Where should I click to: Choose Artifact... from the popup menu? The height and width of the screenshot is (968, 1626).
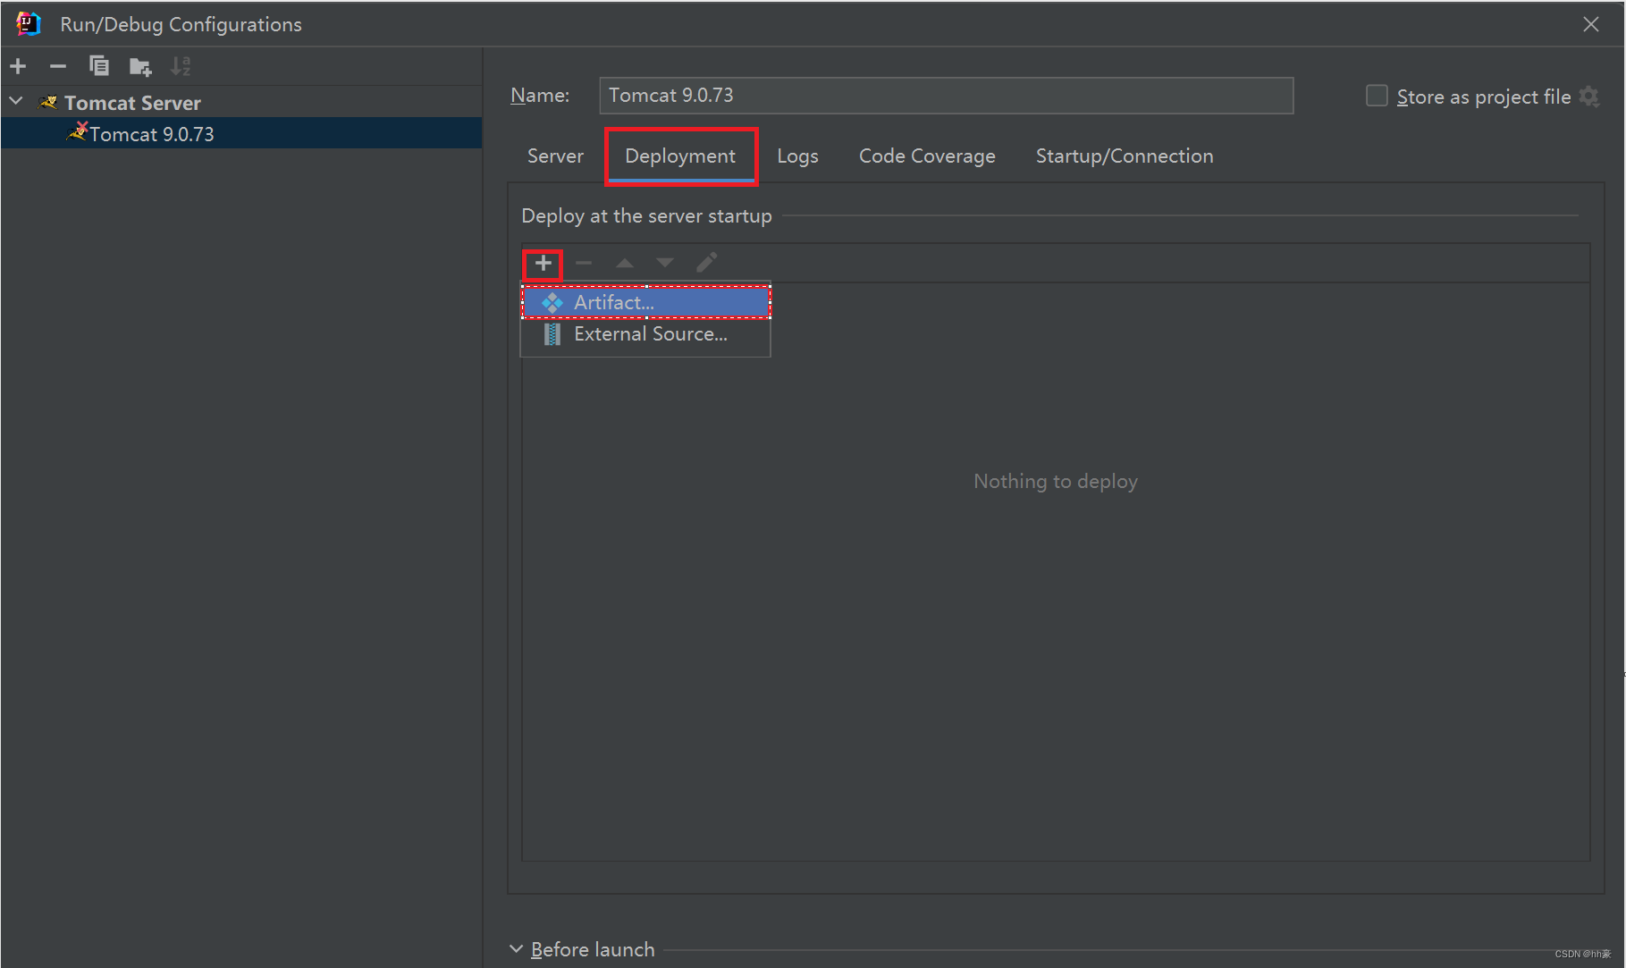[645, 302]
